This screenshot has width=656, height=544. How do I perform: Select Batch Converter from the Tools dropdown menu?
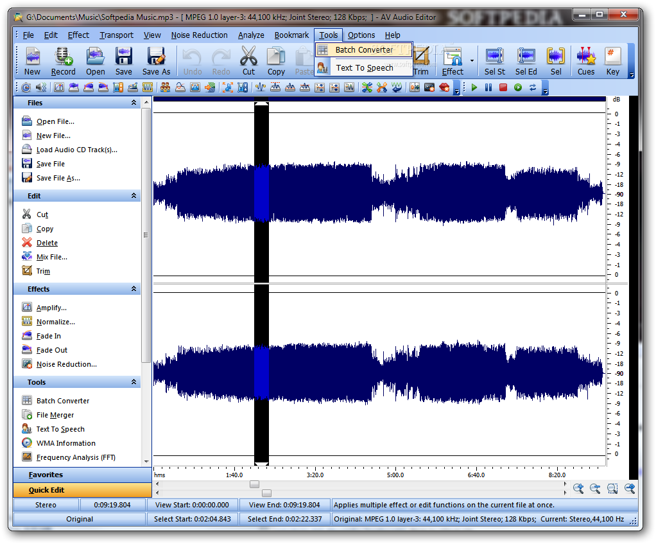tap(364, 50)
